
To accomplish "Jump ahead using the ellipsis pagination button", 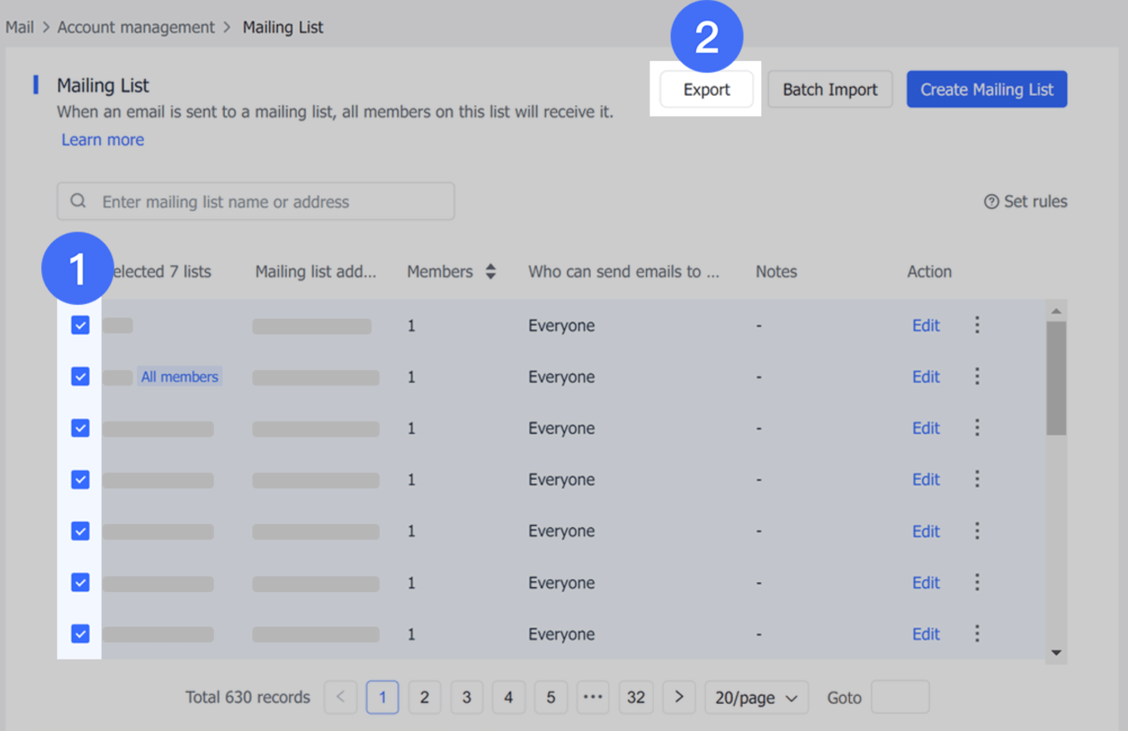I will pos(592,697).
